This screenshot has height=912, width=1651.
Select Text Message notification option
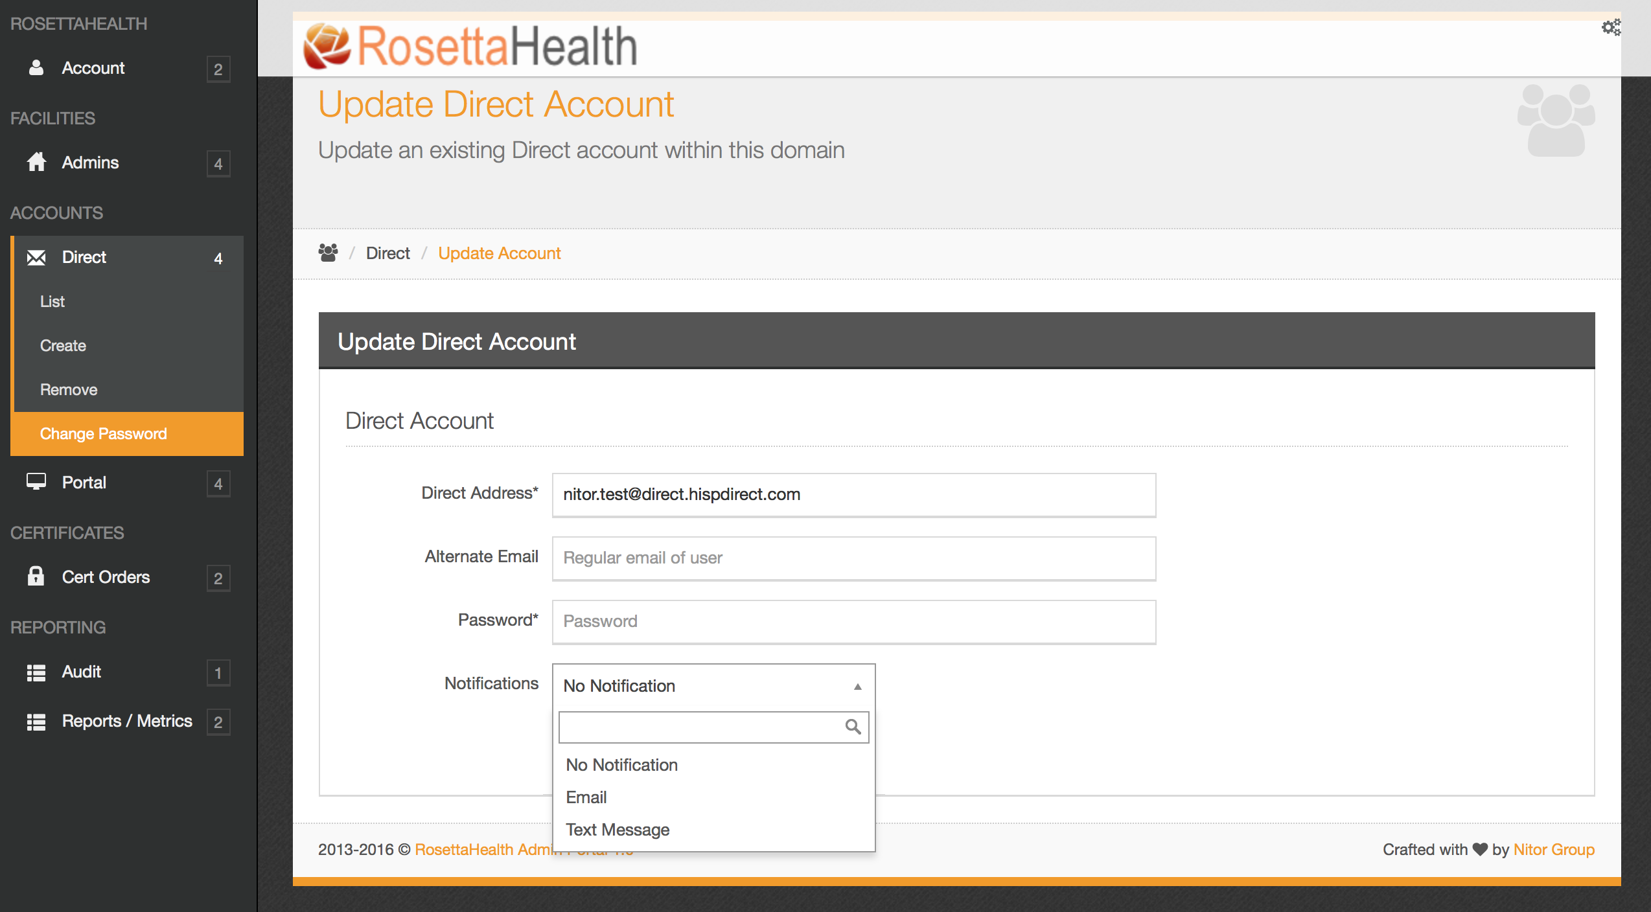(x=618, y=830)
